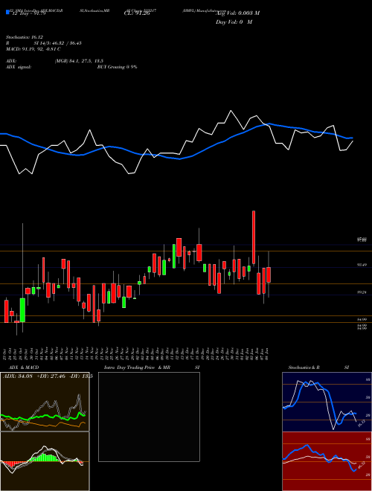Click 'Intra Day Trading Price & MR' title
This screenshot has height=491, width=372.
tap(137, 368)
